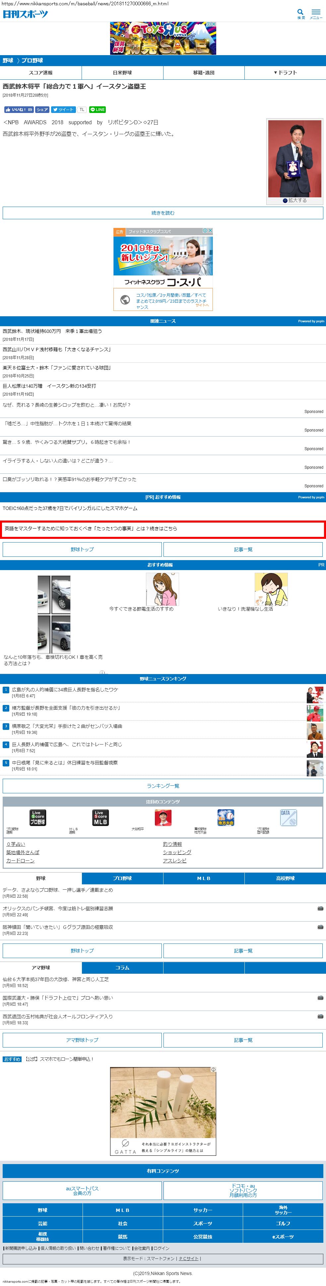Select the 高校野球 tab

tap(285, 878)
